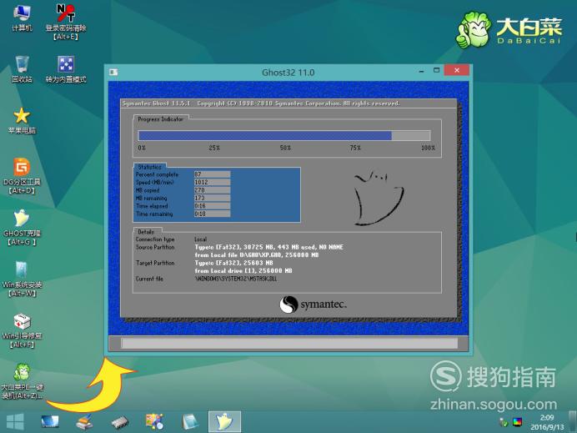
Task: Click the Ghost progress indicator bar
Action: coord(284,135)
